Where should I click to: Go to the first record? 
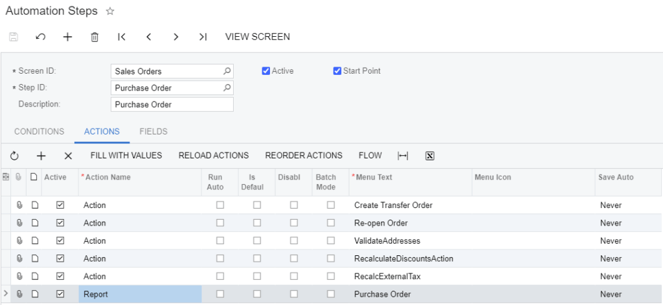pyautogui.click(x=122, y=37)
